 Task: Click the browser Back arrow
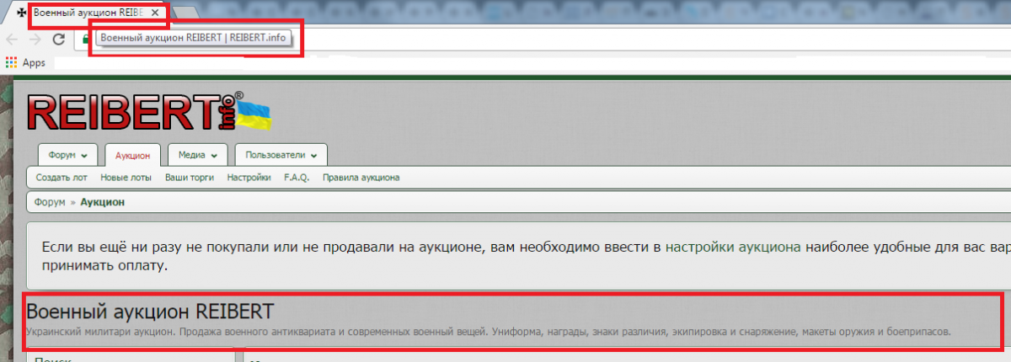point(12,40)
